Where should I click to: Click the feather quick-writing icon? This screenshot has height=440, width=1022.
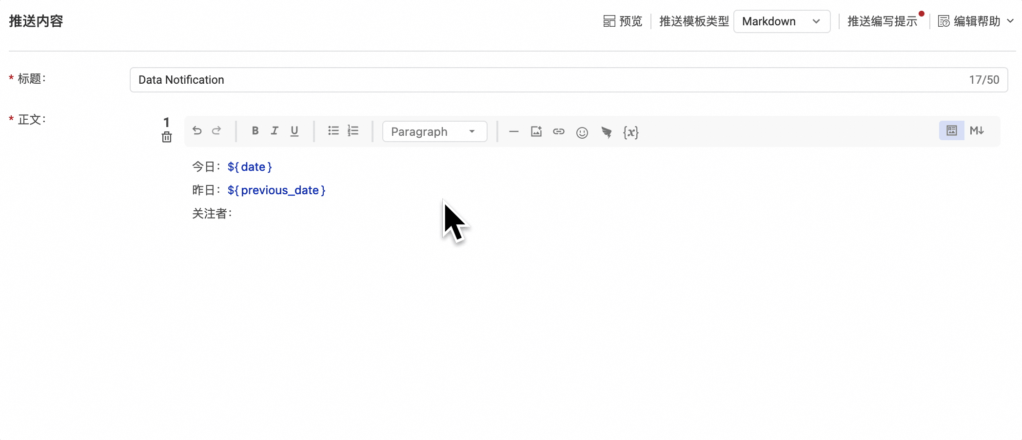click(607, 131)
